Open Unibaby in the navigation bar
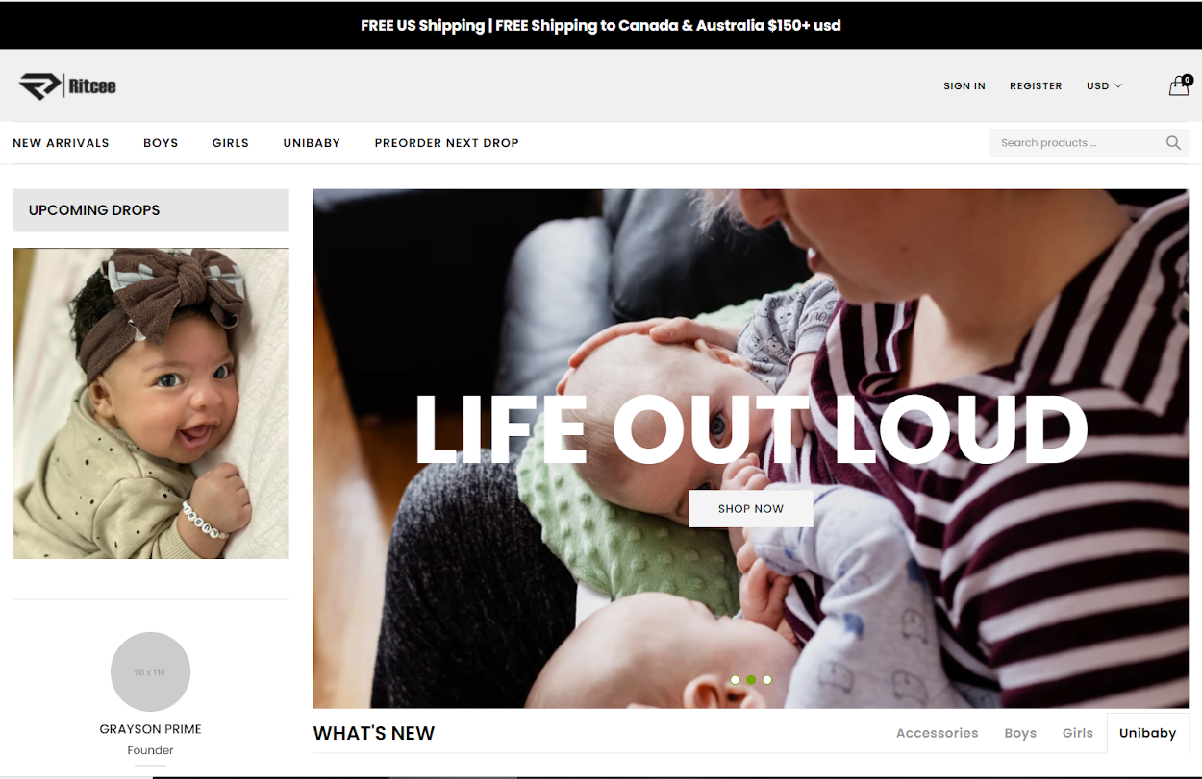1202x779 pixels. coord(312,143)
